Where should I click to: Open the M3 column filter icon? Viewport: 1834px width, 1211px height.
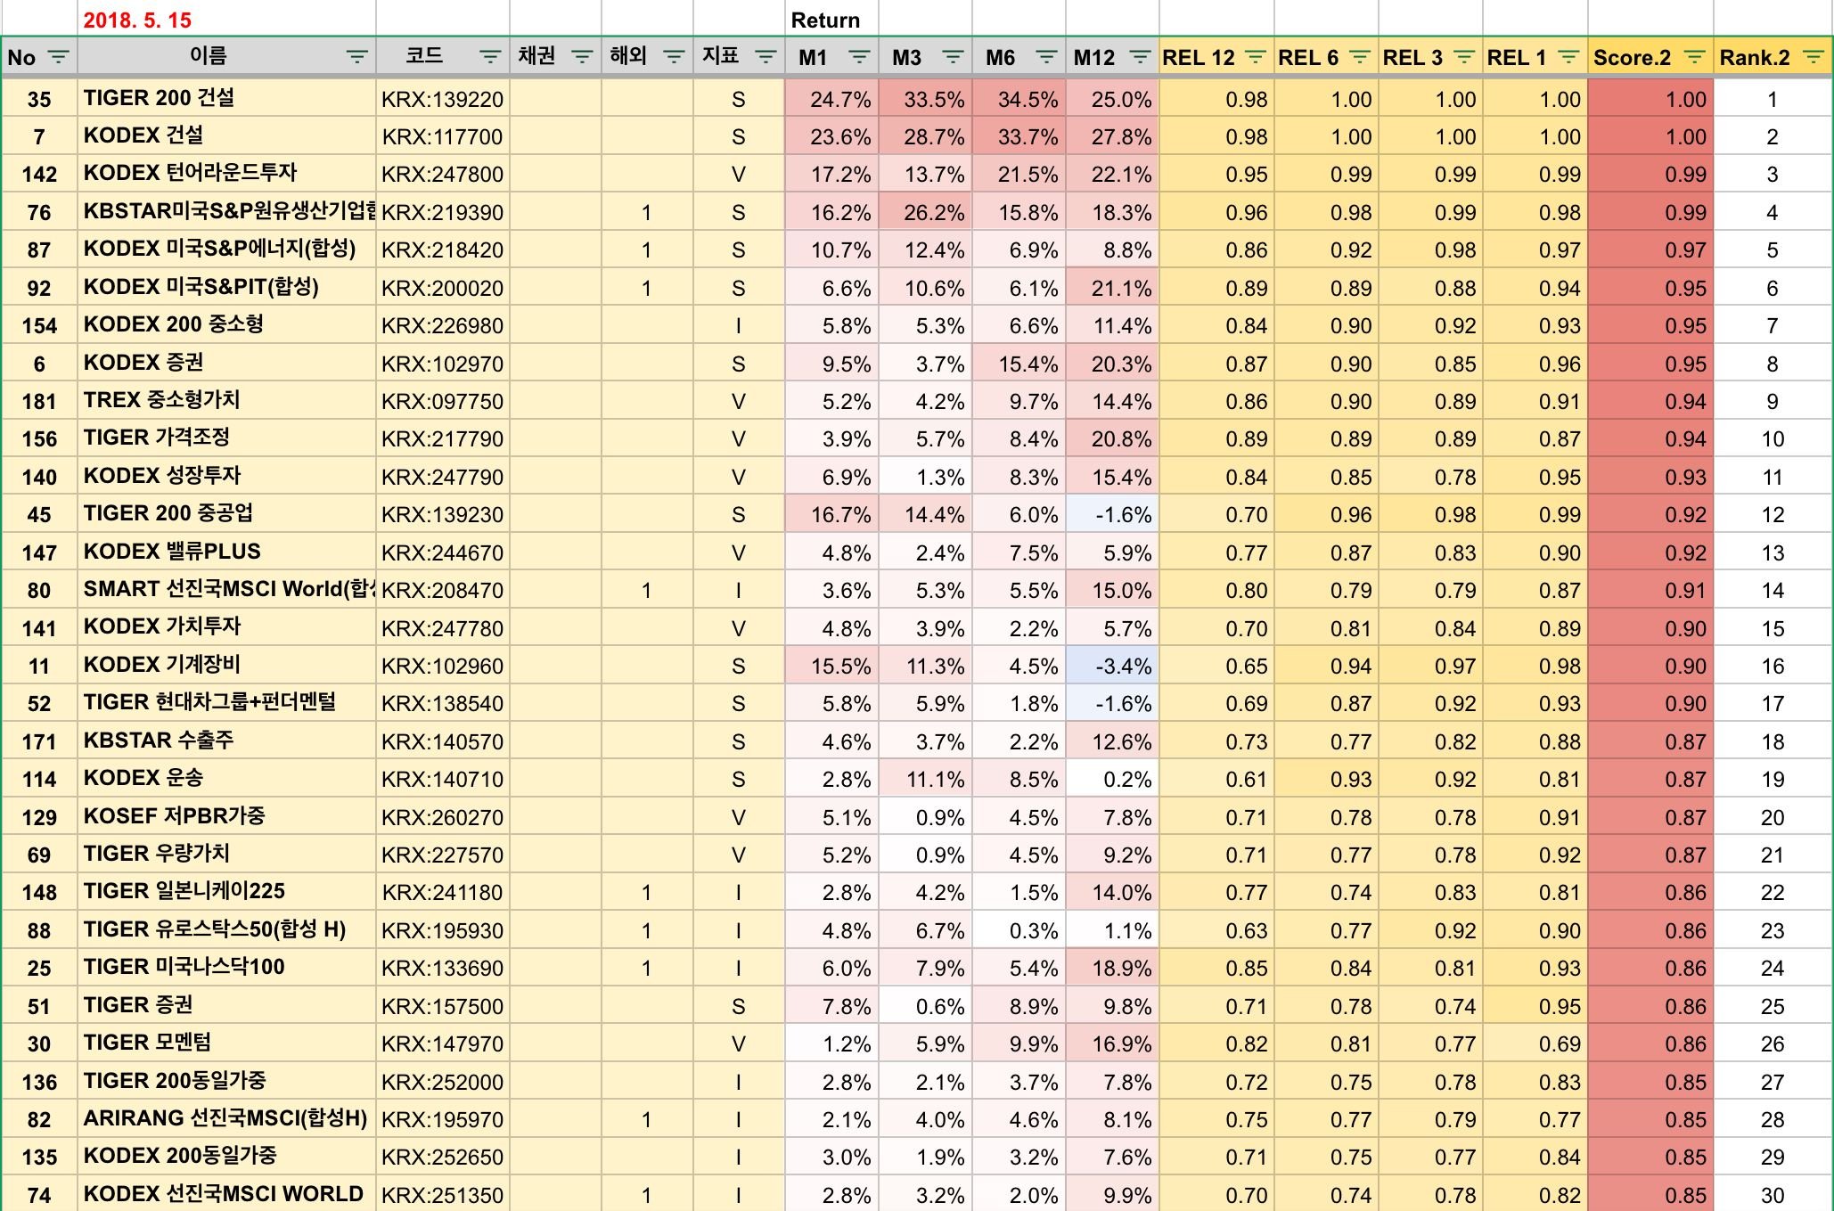[x=953, y=57]
